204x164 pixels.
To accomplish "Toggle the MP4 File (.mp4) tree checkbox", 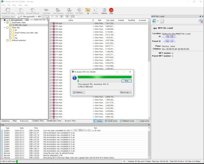I will (10, 25).
